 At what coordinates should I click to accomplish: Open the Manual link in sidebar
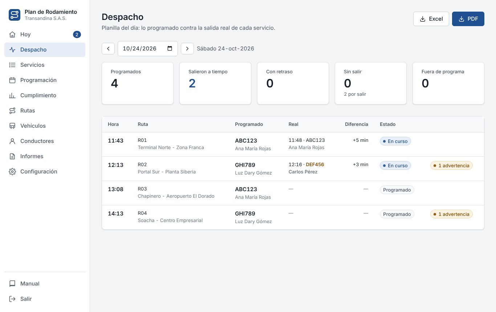point(45,284)
